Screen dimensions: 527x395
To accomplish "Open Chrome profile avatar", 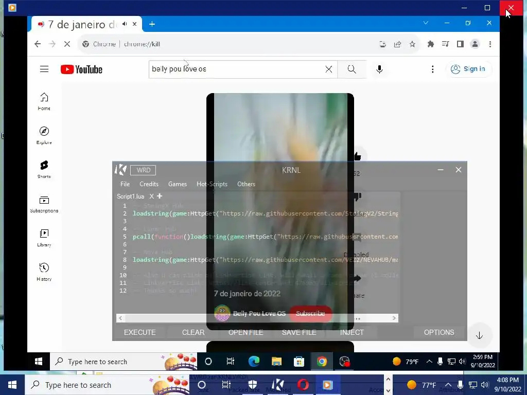I will coord(475,44).
